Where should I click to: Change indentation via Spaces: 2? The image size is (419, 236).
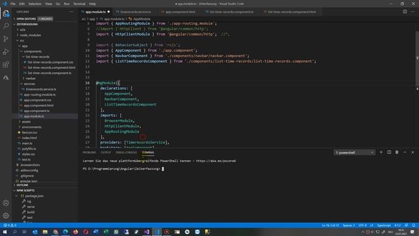(x=349, y=226)
